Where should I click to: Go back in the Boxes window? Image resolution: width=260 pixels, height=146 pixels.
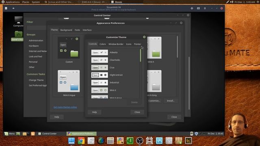13,8
